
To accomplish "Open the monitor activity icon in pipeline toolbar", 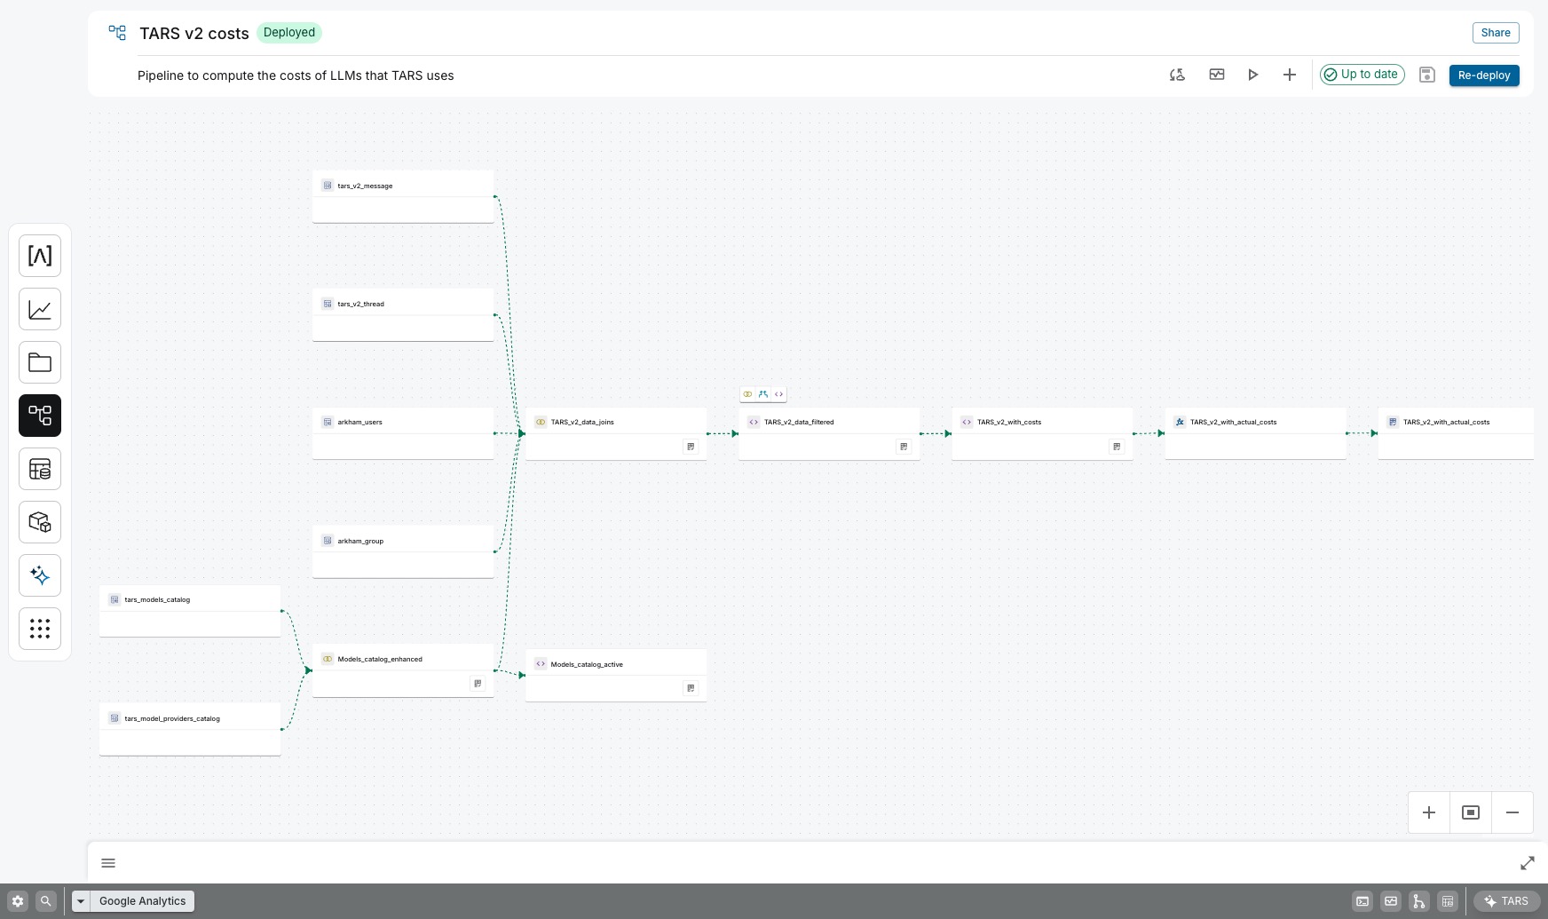I will click(x=1217, y=75).
